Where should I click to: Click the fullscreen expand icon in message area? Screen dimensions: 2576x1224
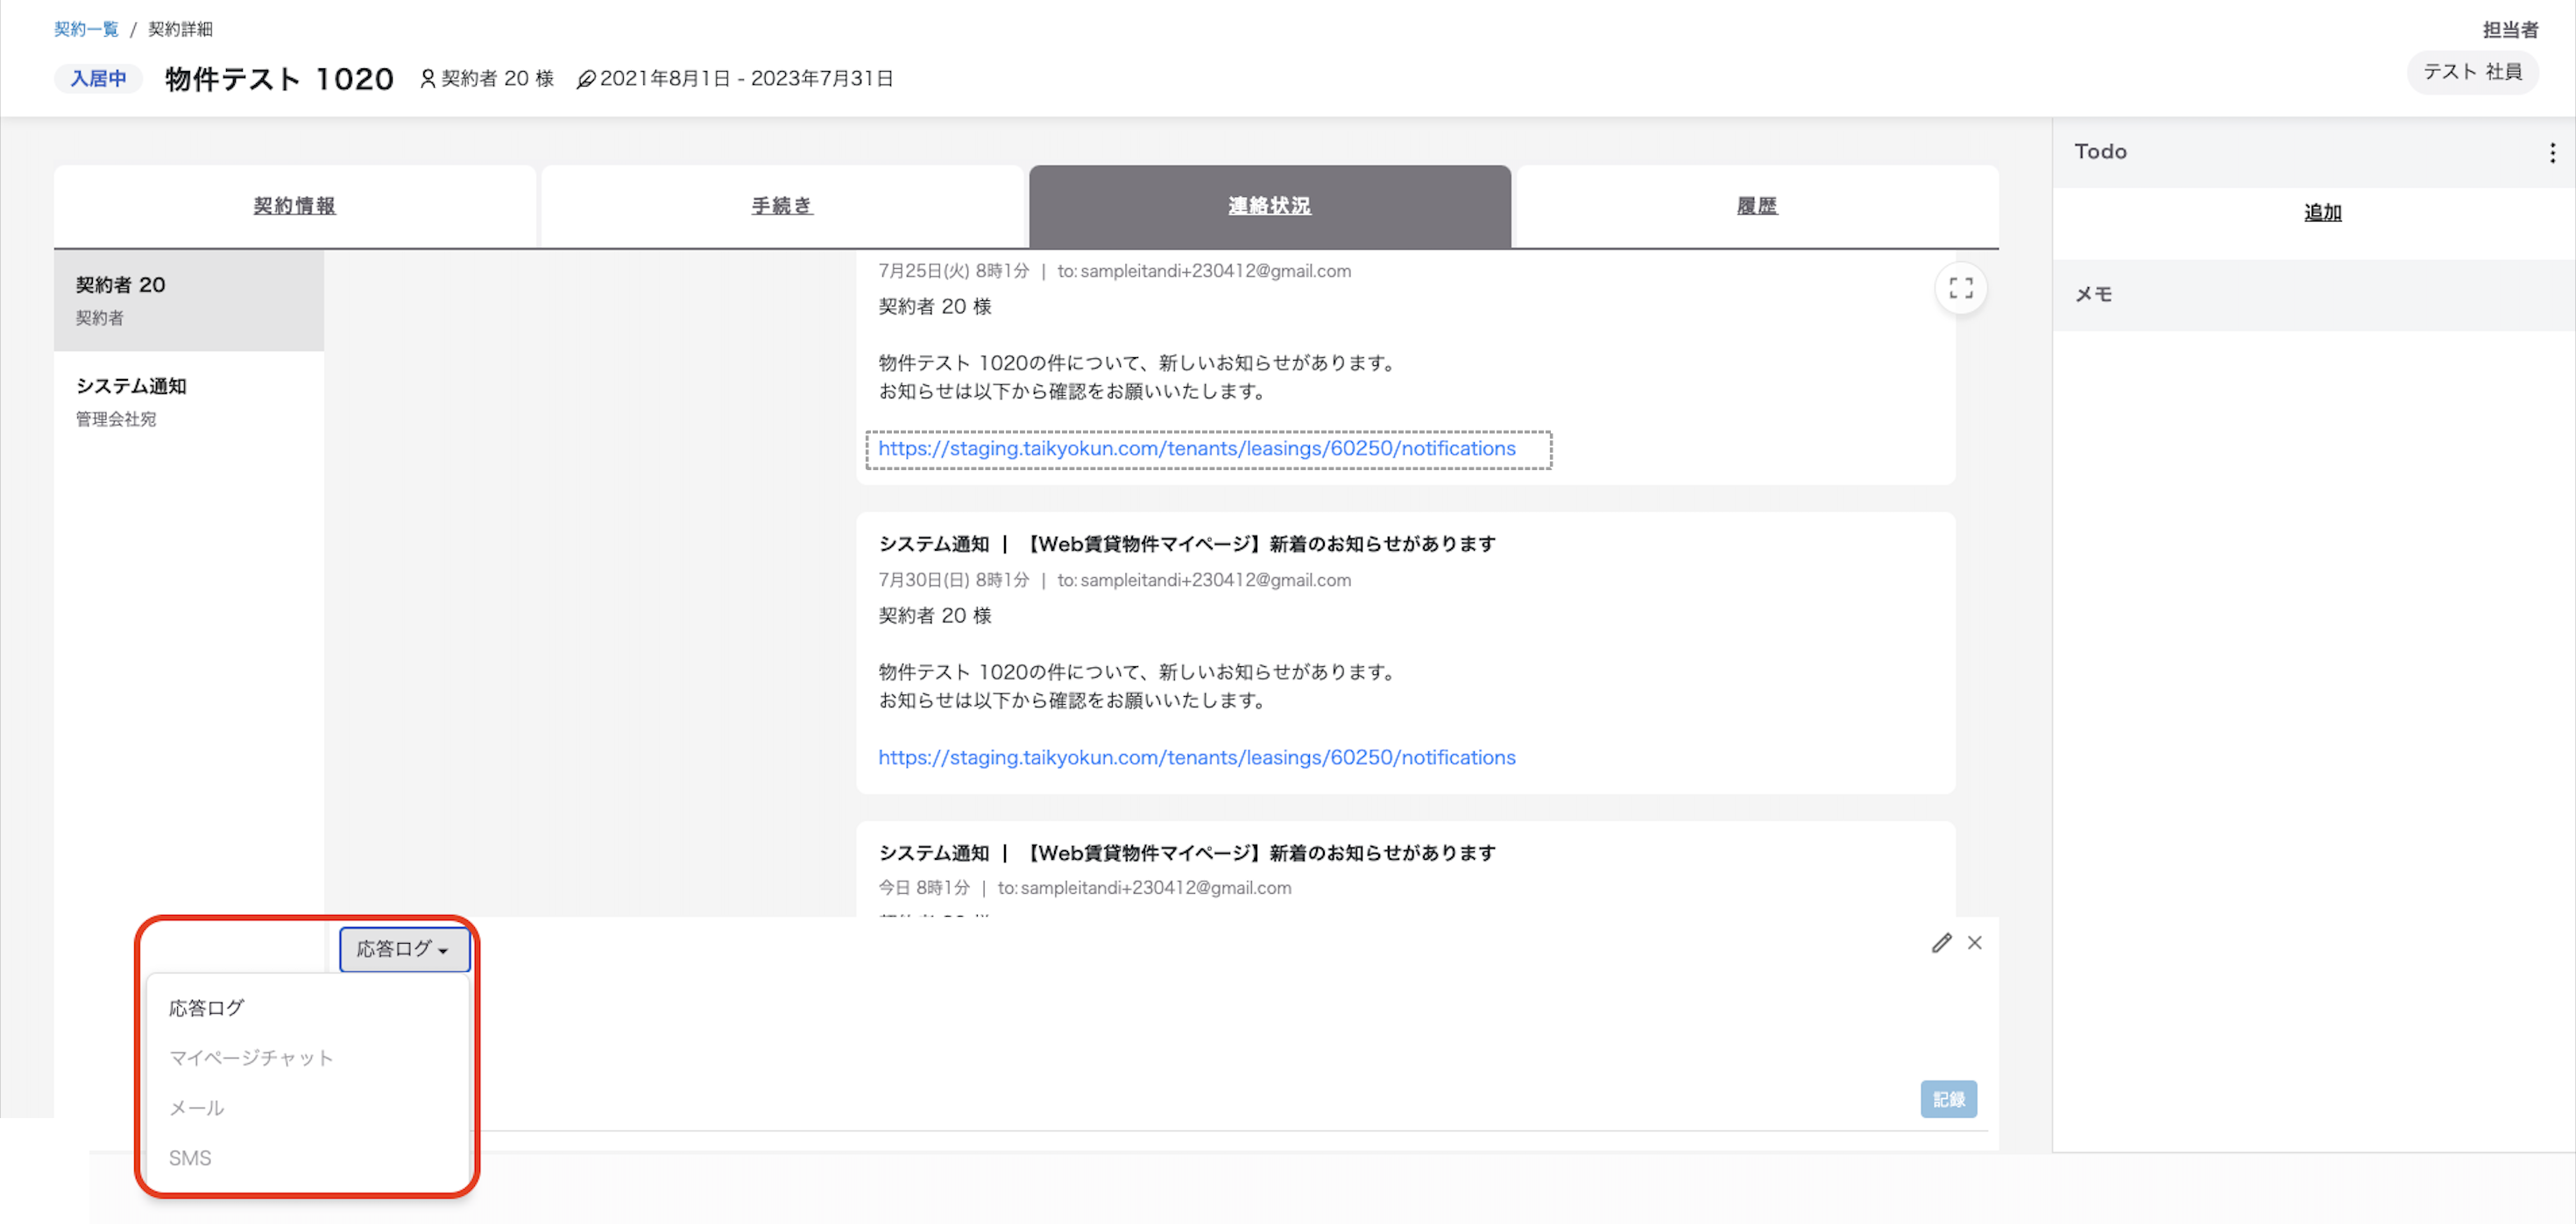[1960, 288]
